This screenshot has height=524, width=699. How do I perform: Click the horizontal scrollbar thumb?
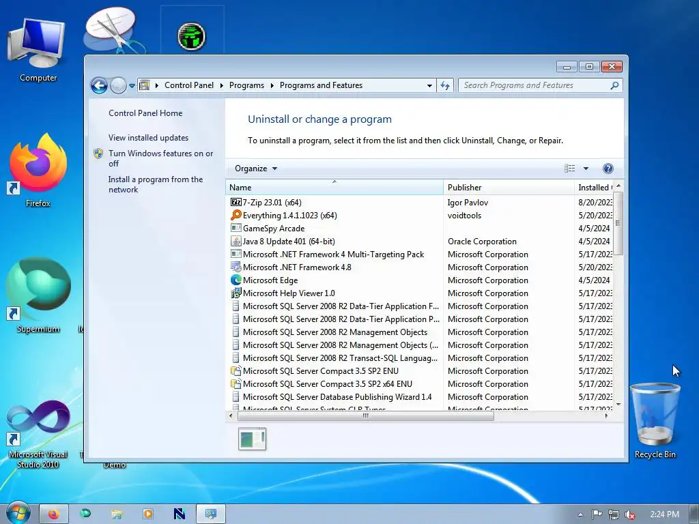[366, 416]
